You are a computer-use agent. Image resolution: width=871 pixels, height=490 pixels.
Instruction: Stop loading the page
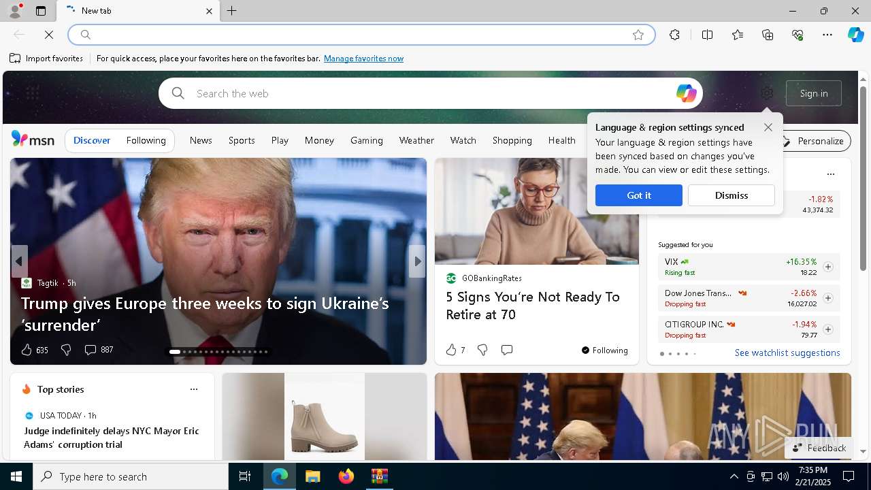(x=49, y=35)
